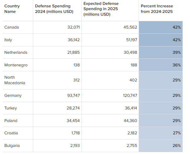Select Germany's 93,747 spending value
This screenshot has width=190, height=154.
tap(73, 96)
